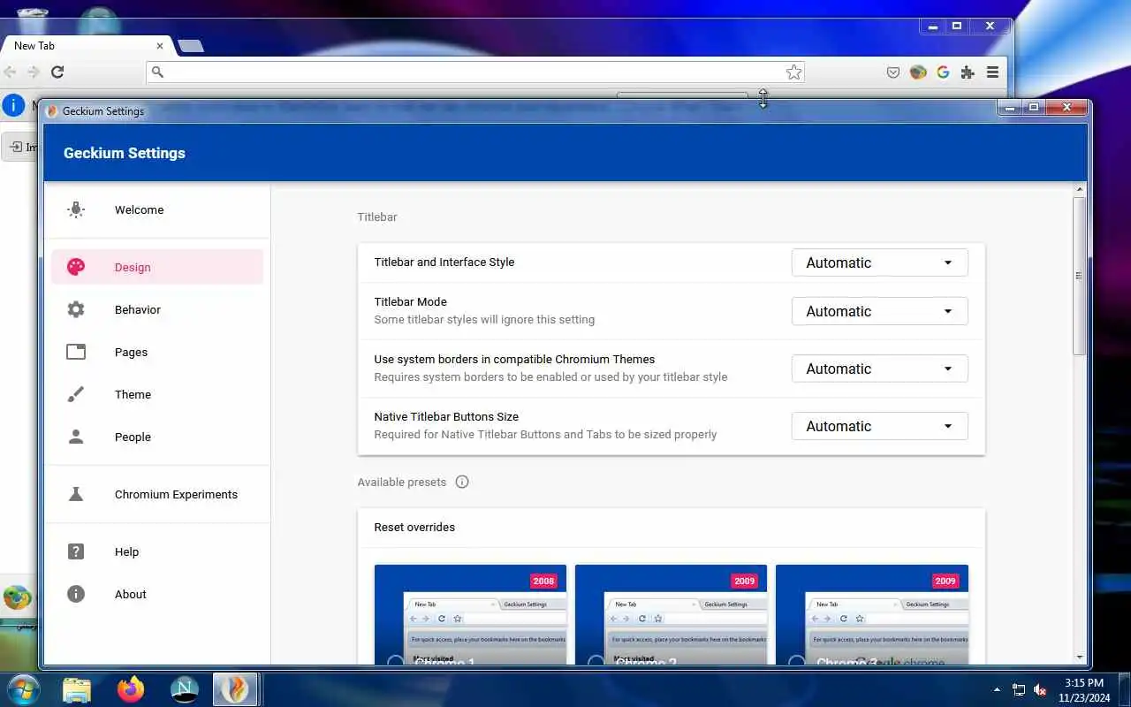Click the back arrow in the browser window
Screen dimensions: 1131x707
10,72
